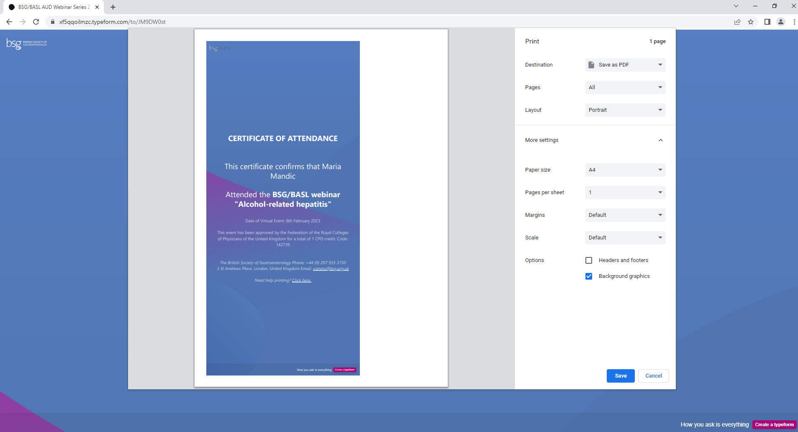
Task: Cancel the print dialog
Action: (x=654, y=376)
